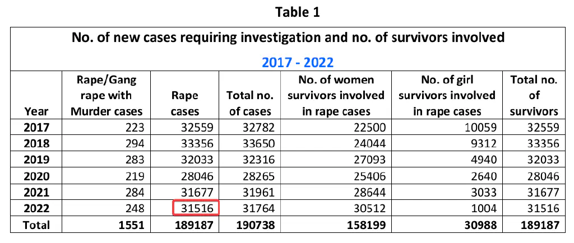The width and height of the screenshot is (574, 243).
Task: Select the "Year" column header
Action: (x=36, y=110)
